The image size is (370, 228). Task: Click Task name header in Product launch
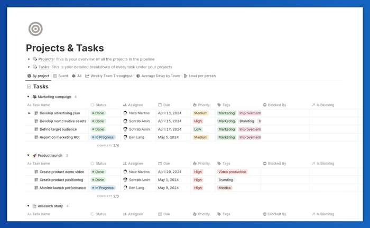pos(39,163)
